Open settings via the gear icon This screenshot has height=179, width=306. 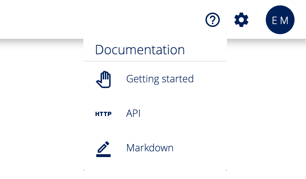tap(241, 20)
